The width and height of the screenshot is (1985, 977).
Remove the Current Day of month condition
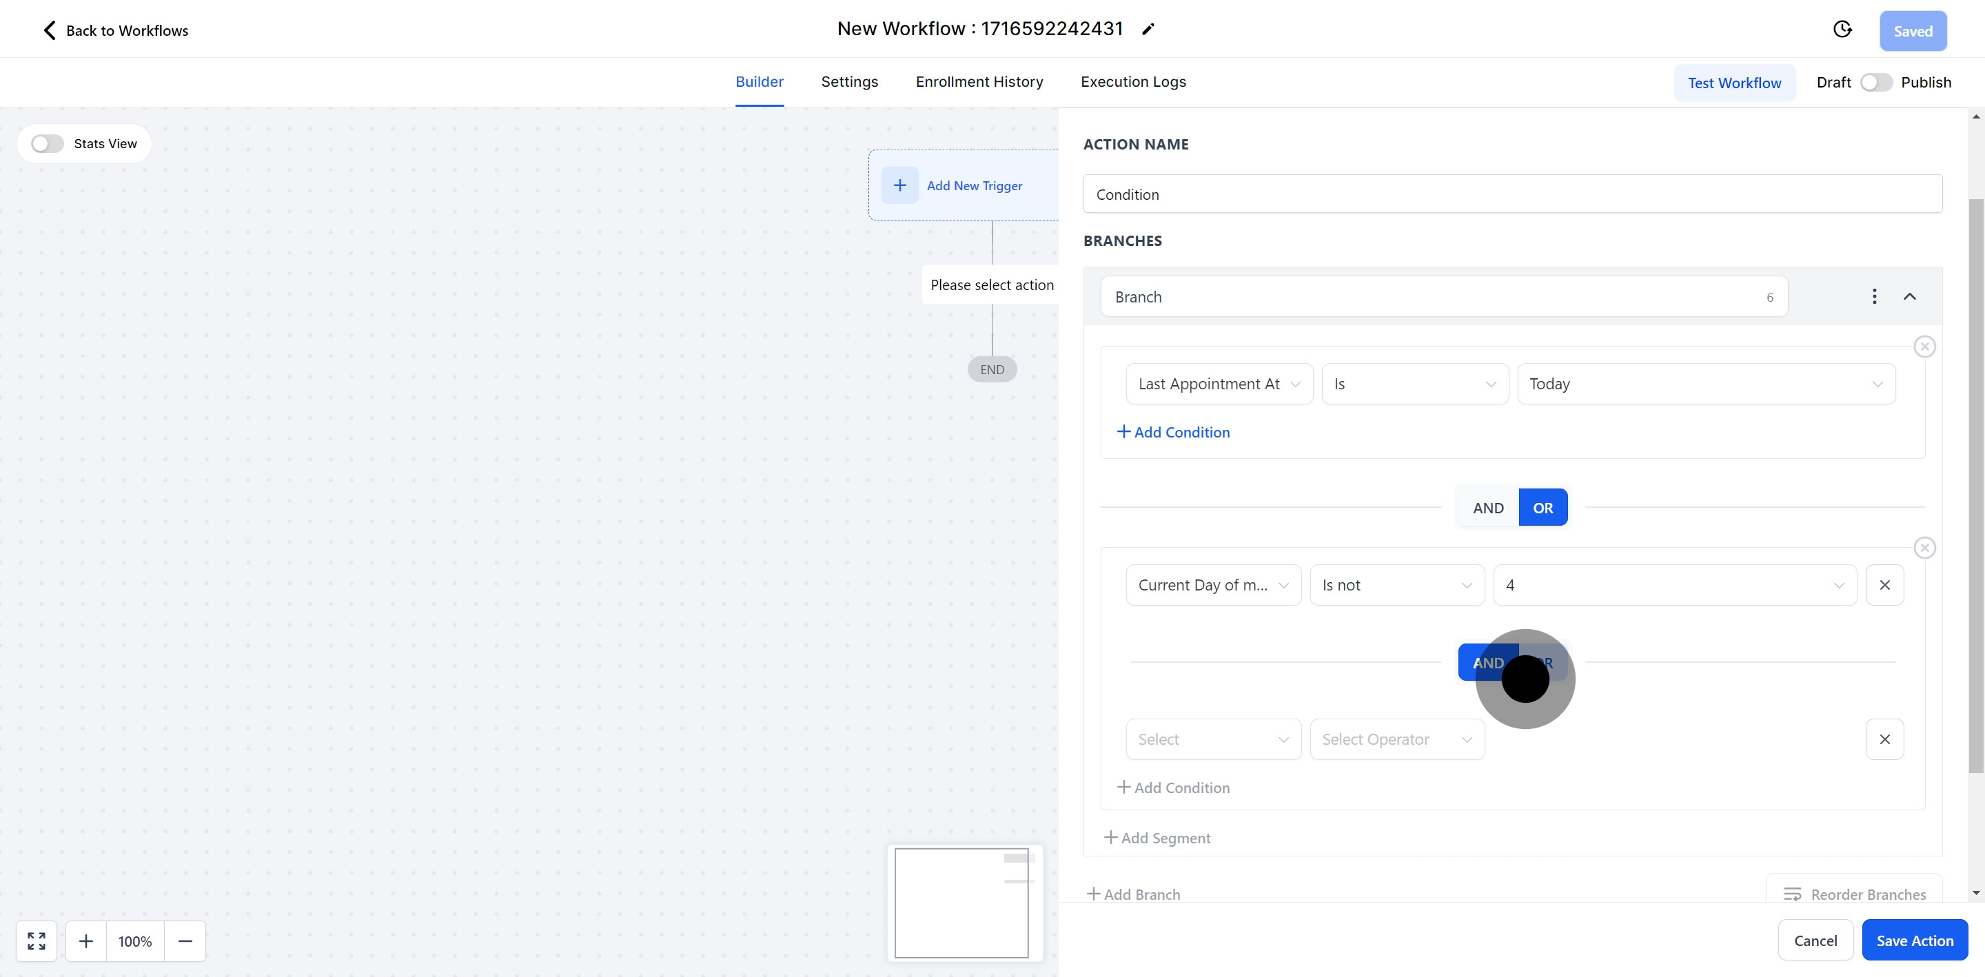click(x=1884, y=585)
